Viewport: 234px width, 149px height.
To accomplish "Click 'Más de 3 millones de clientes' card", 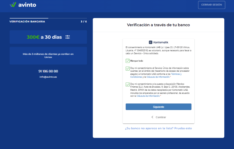I will click(x=48, y=55).
